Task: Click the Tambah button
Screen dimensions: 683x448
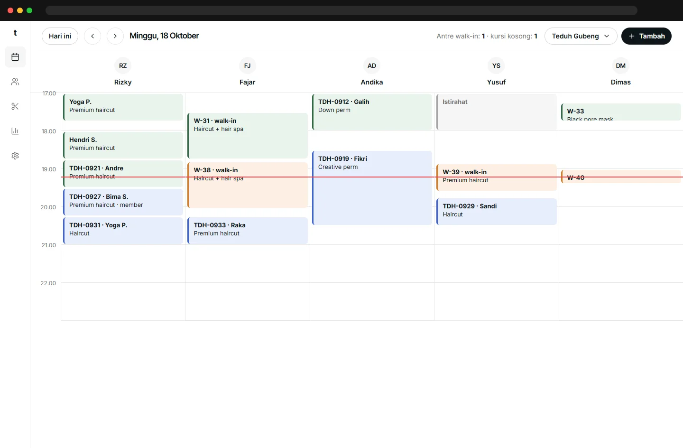Action: click(646, 36)
